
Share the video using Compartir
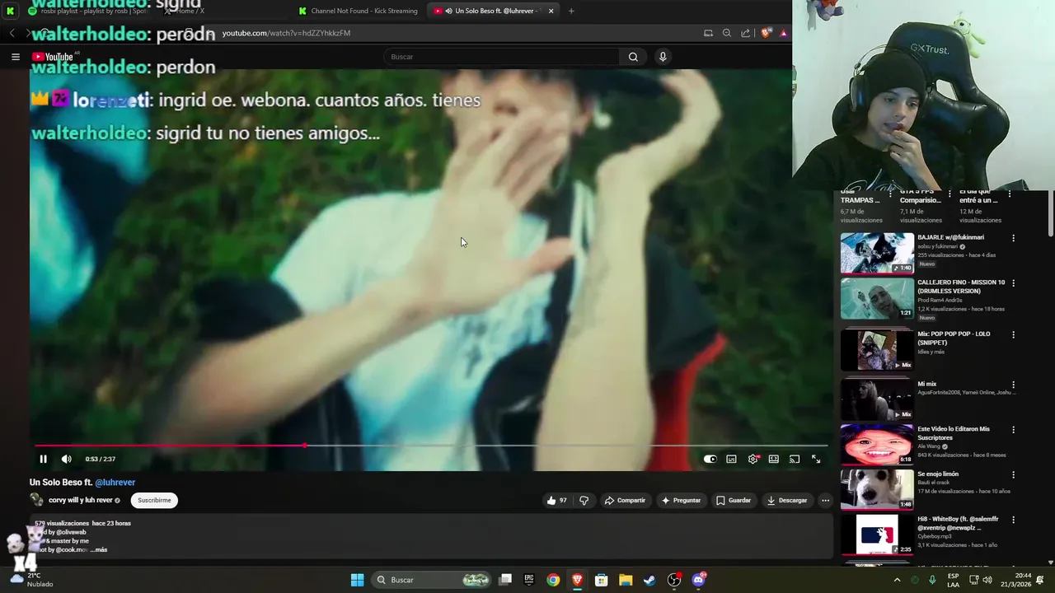(x=625, y=500)
